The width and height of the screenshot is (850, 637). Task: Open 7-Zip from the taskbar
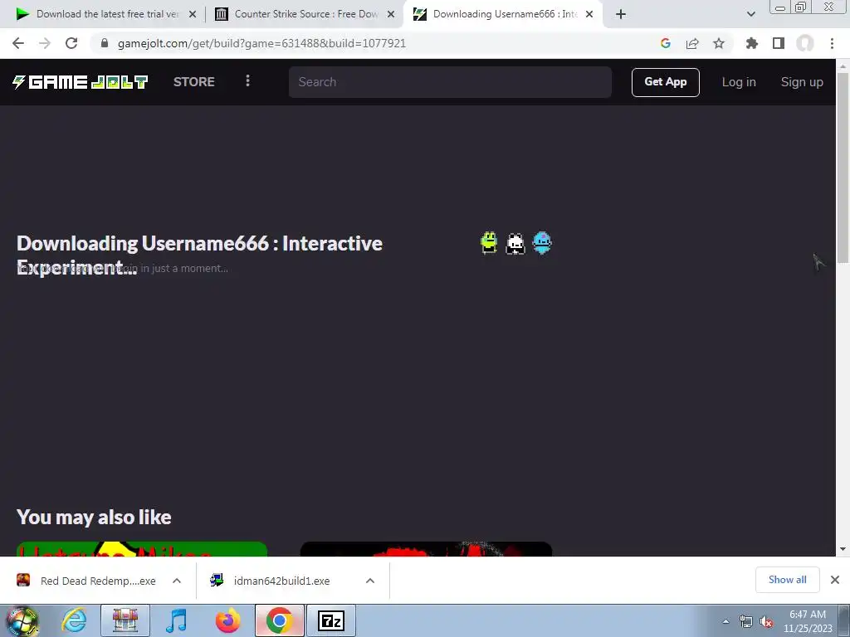click(x=331, y=620)
